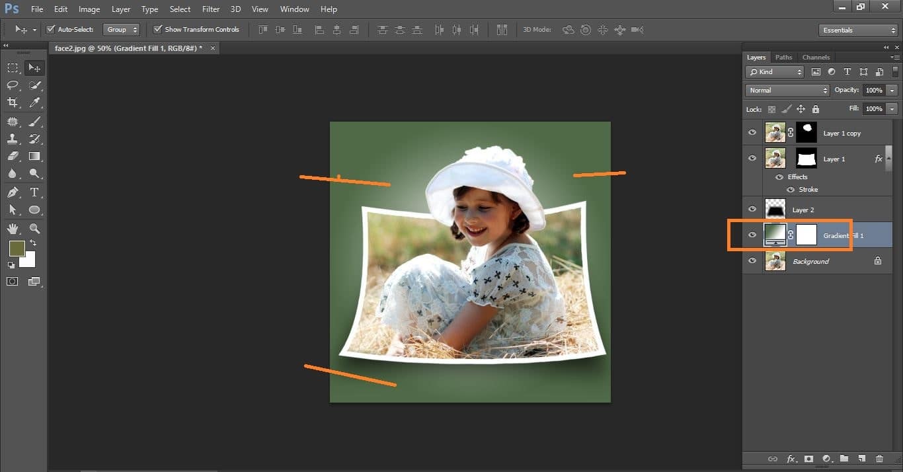903x472 pixels.
Task: Select the Lasso tool
Action: (13, 85)
